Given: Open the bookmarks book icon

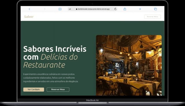Looking at the screenshot, I should pos(60,9).
